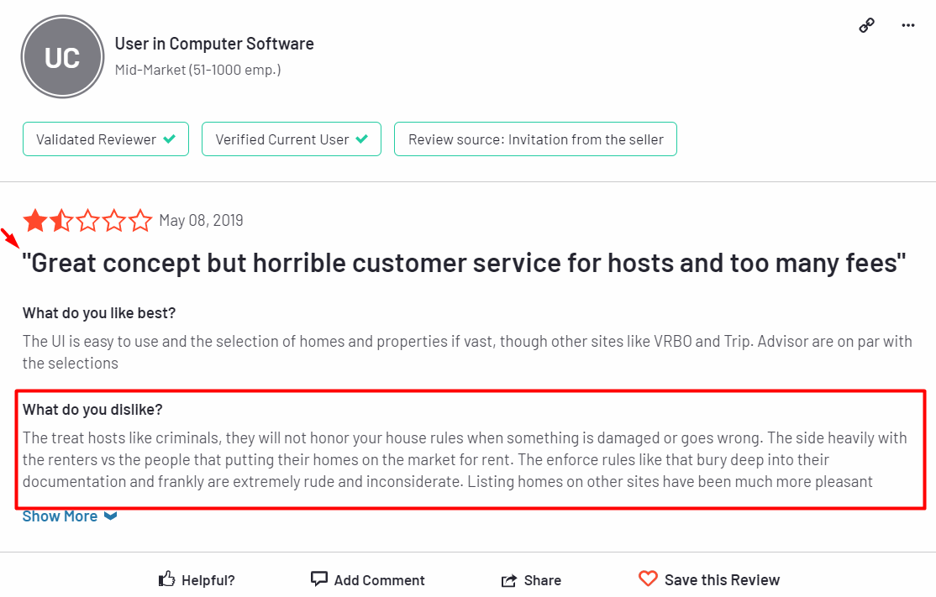Click Save this Review text
Screen dimensions: 936x597
722,580
